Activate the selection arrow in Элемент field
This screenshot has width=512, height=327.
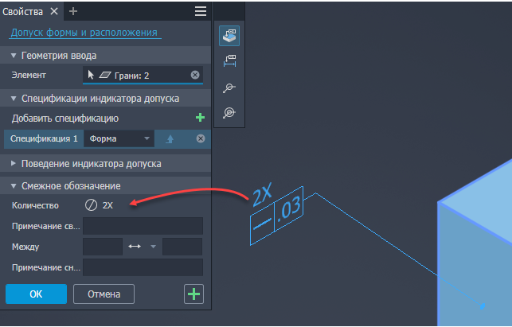pos(91,75)
